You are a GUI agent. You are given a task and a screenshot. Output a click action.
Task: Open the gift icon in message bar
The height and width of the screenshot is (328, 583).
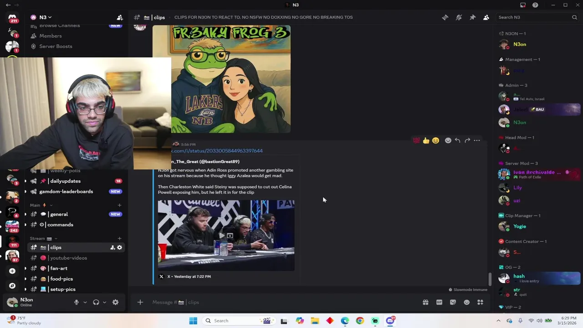click(425, 302)
